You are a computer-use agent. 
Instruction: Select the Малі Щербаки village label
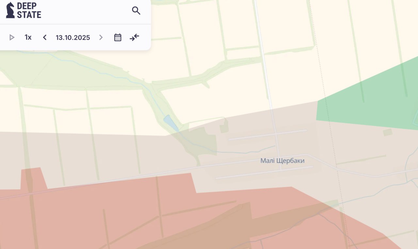(x=282, y=161)
